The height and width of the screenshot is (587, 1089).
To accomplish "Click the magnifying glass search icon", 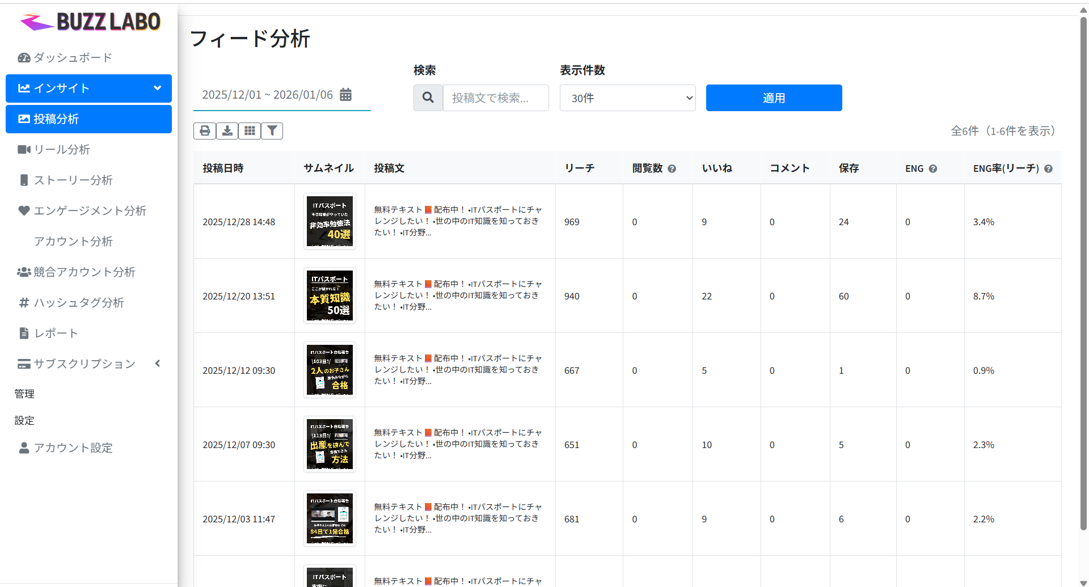I will [x=428, y=98].
